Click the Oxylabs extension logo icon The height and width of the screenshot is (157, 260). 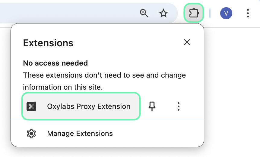pos(31,106)
